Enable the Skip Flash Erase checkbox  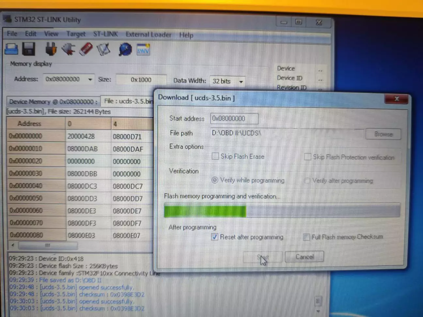(x=215, y=156)
